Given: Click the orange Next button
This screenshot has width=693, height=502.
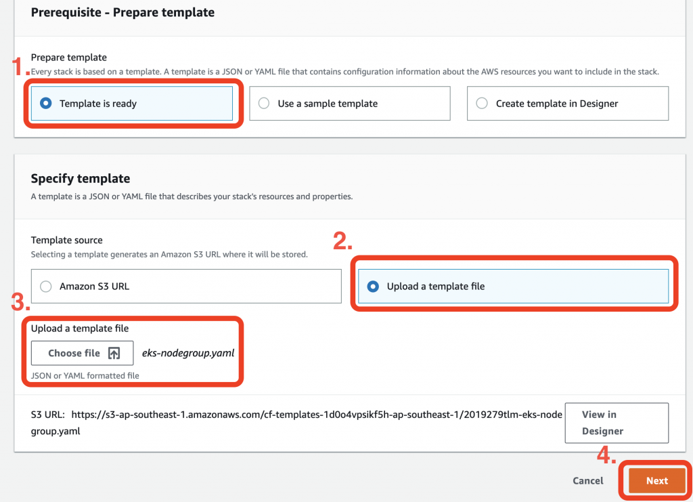Looking at the screenshot, I should 656,481.
